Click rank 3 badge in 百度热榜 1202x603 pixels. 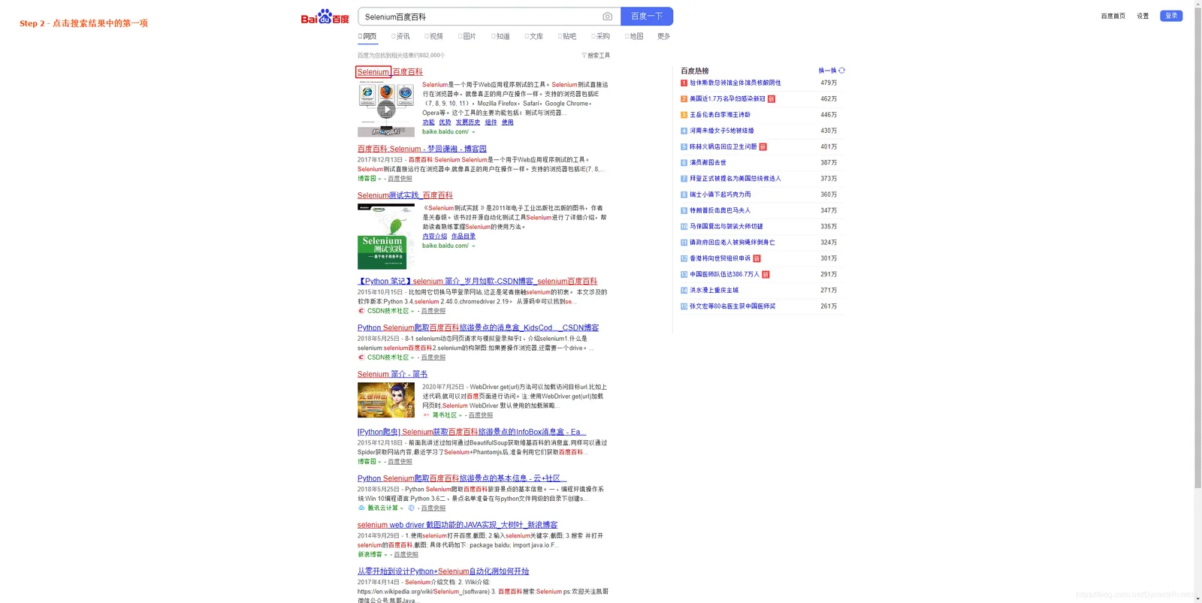[684, 115]
